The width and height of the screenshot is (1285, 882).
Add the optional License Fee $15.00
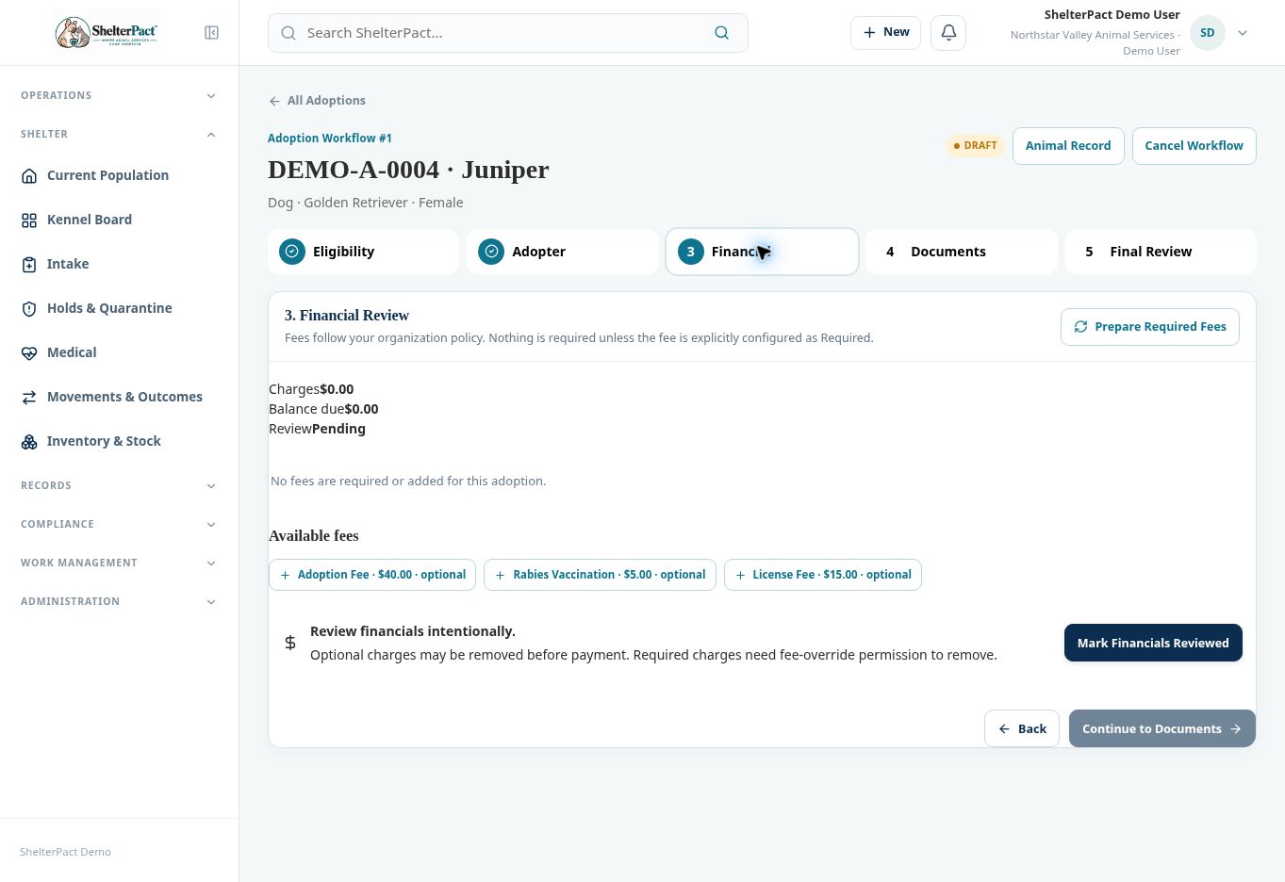(x=822, y=575)
